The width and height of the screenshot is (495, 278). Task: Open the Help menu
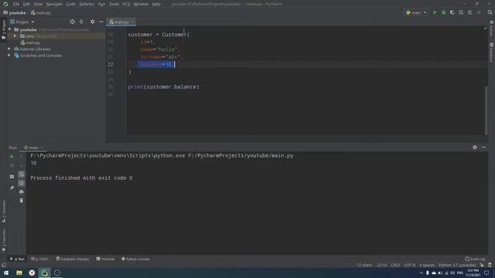tap(156, 4)
